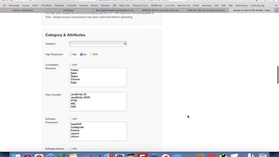Screen dimensions: 279x157
Task: Open the Analytics bookmark
Action: pyautogui.click(x=71, y=6)
